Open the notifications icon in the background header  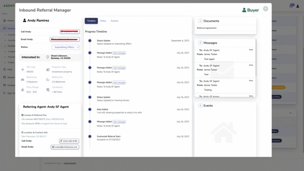tap(292, 6)
